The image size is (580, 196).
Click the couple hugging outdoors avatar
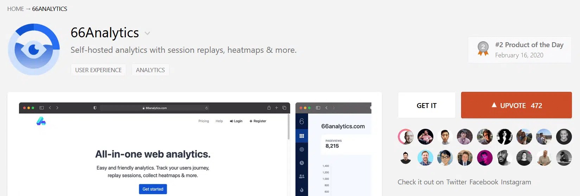coord(524,137)
